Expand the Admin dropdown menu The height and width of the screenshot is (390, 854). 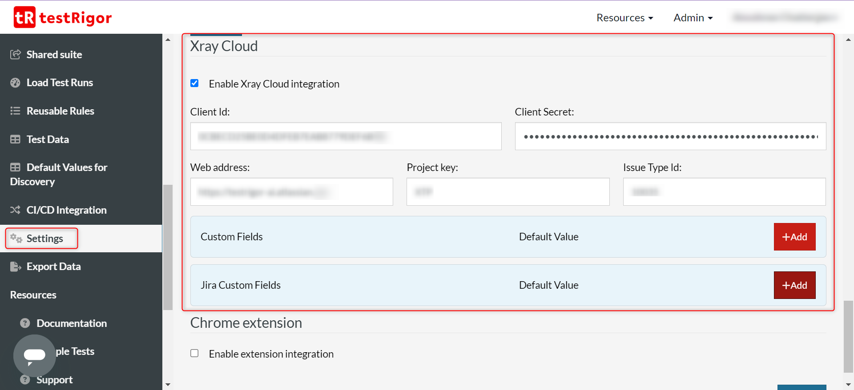coord(693,18)
